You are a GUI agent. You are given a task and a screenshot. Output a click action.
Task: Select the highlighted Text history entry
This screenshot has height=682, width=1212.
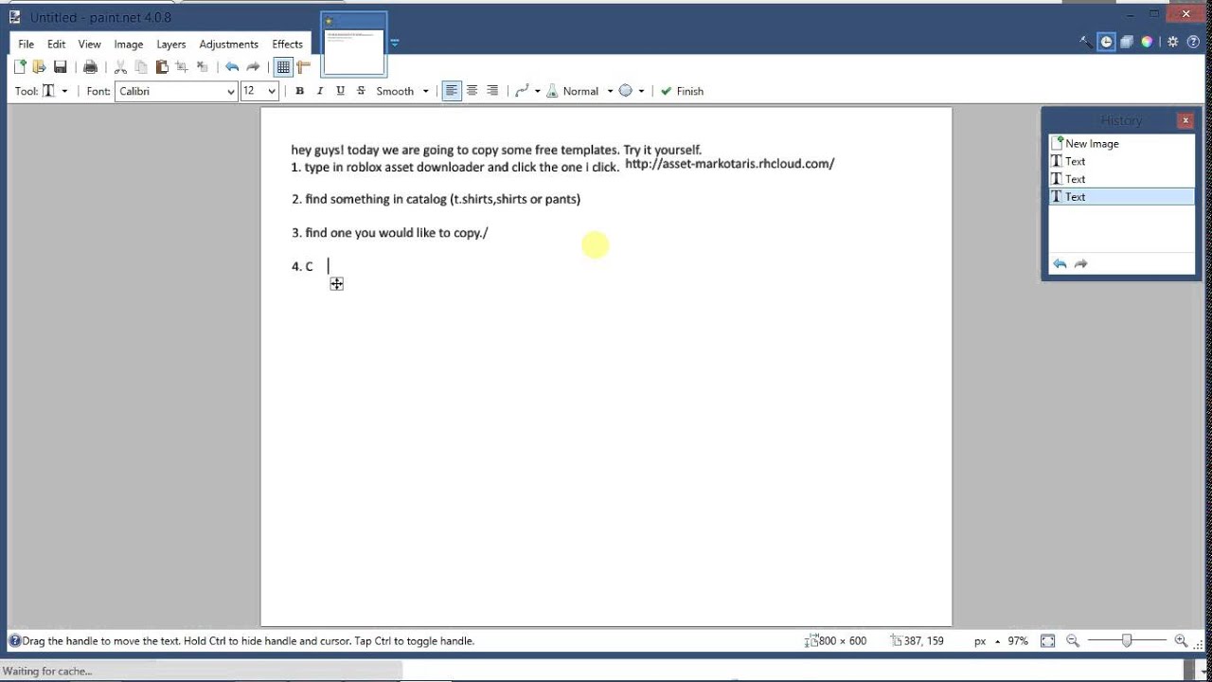click(1121, 196)
